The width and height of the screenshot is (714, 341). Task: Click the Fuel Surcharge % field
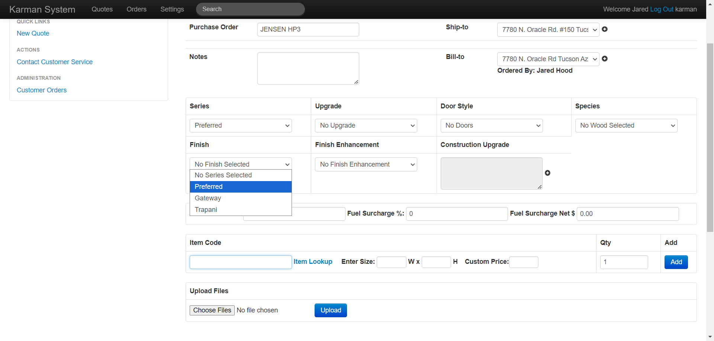click(457, 214)
